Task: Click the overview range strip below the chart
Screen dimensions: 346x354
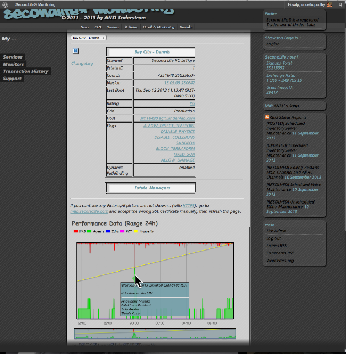Action: [155, 334]
